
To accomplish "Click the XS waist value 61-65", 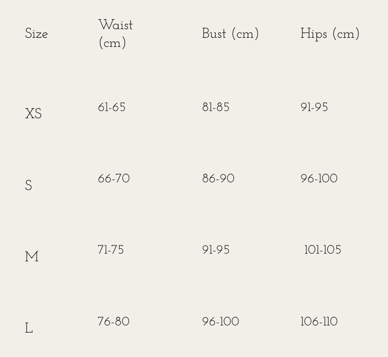I will click(112, 107).
